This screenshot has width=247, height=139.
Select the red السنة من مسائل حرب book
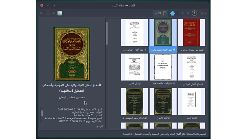click(191, 33)
